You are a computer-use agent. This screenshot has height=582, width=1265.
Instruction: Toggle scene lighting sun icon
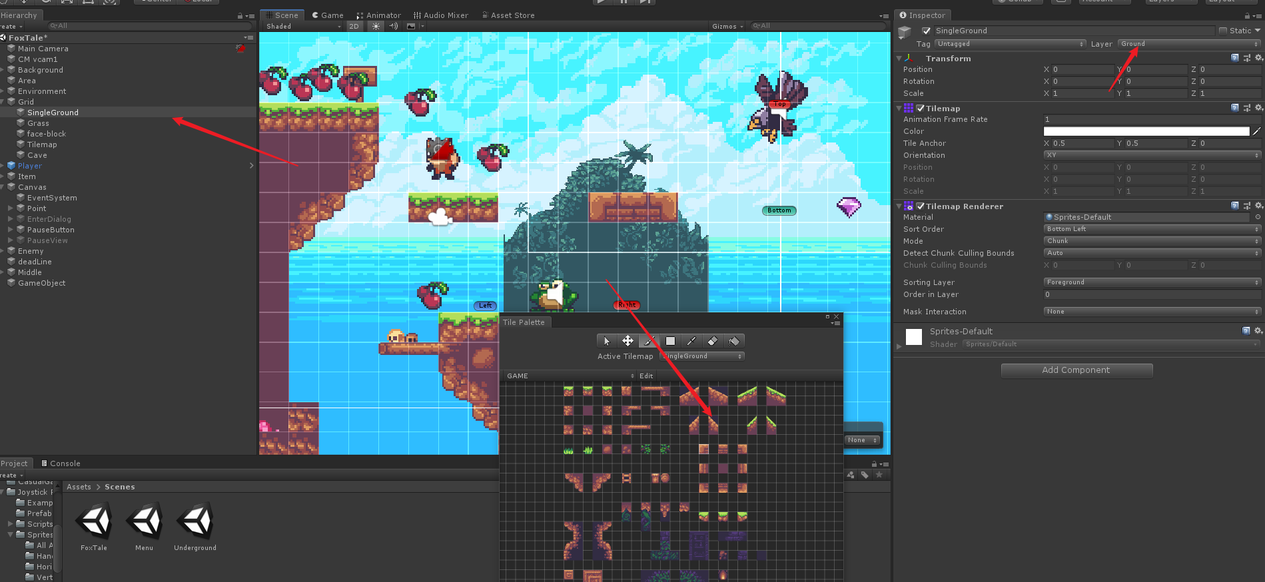pos(376,26)
